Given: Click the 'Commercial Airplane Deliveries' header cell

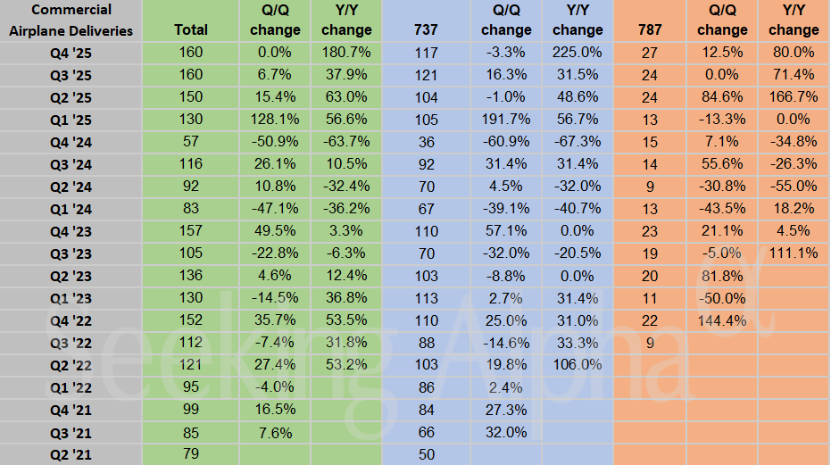Looking at the screenshot, I should [71, 20].
